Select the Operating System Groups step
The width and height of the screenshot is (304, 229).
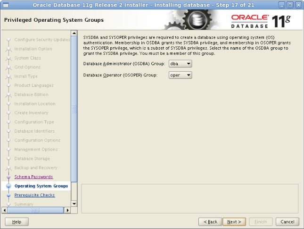(41, 186)
